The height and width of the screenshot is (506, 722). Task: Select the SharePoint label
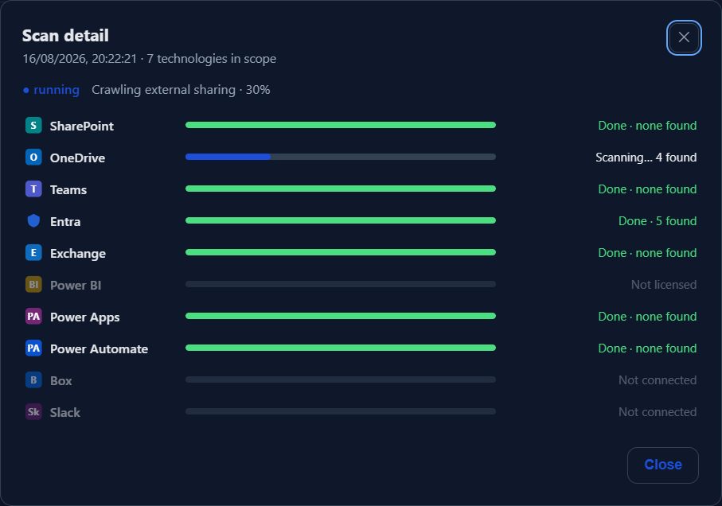coord(81,126)
